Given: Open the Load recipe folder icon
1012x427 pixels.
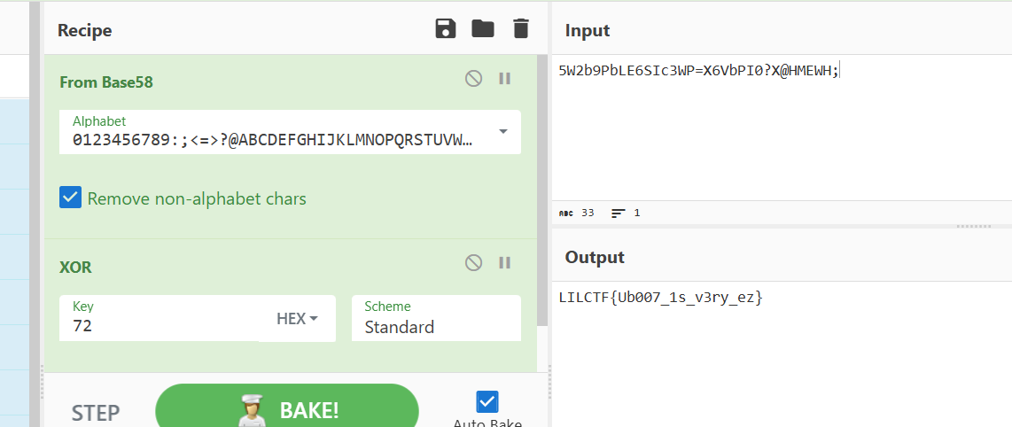Looking at the screenshot, I should pos(483,29).
